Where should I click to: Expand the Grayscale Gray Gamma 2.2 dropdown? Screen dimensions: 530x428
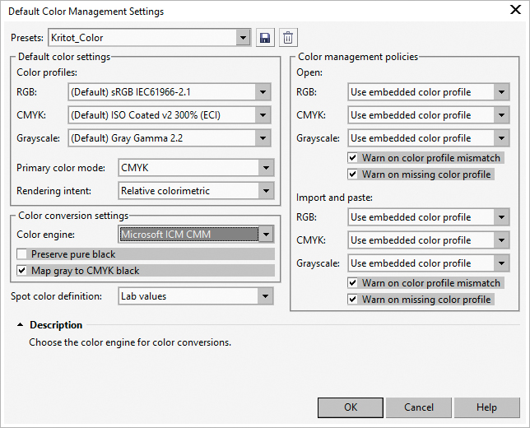tap(170, 138)
